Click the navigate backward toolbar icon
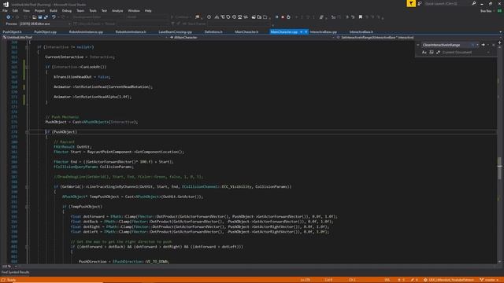This screenshot has width=504, height=283. tap(9, 17)
